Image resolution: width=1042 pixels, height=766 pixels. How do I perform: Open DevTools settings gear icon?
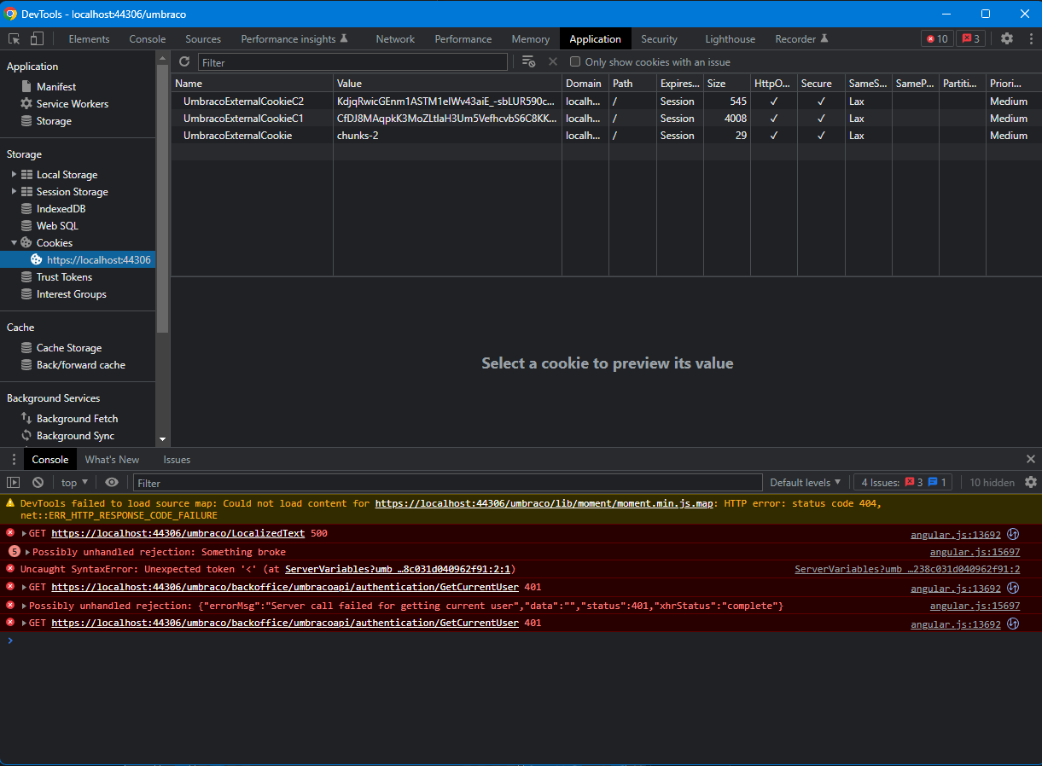point(1007,38)
